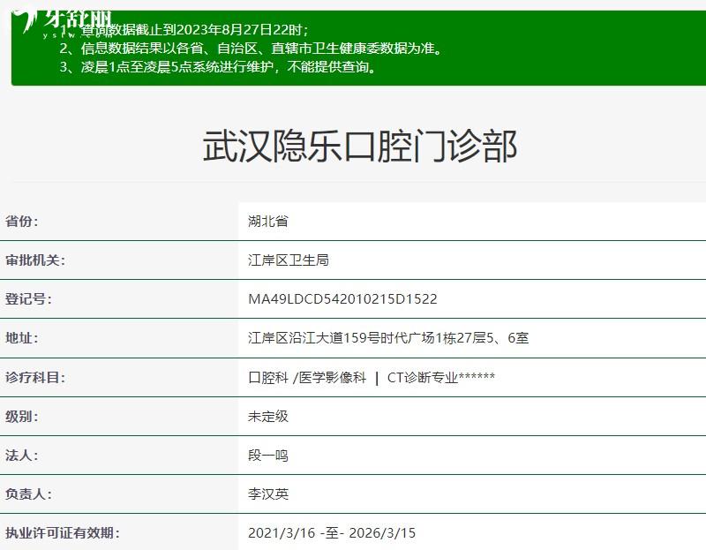Click the 负责人 label
Viewport: 706px width, 550px height.
(28, 493)
